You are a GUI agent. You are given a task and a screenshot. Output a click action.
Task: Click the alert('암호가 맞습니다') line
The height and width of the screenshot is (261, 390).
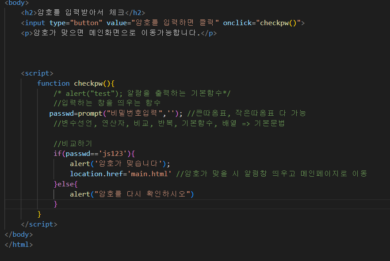[120, 164]
